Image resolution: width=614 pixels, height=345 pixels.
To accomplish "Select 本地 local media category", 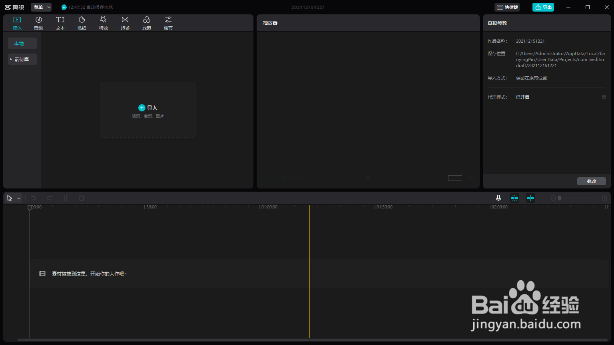I will point(22,43).
